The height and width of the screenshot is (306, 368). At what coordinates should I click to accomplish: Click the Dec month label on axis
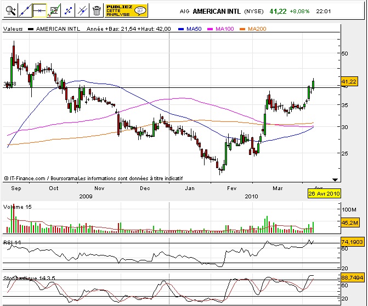tap(145, 188)
